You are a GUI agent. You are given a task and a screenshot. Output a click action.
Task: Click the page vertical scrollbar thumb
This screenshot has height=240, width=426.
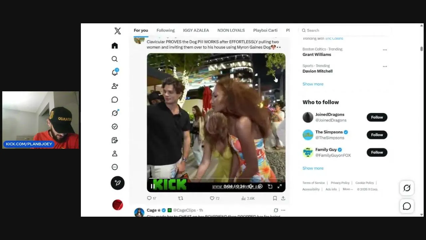click(422, 49)
